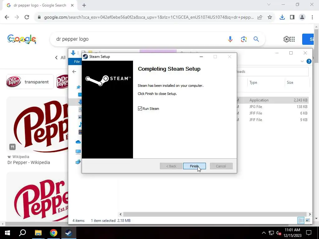Select the JFIF File 6 KB row
The image size is (319, 239).
click(273, 113)
